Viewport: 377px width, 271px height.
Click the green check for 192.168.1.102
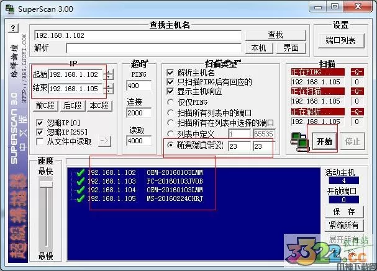[81, 172]
